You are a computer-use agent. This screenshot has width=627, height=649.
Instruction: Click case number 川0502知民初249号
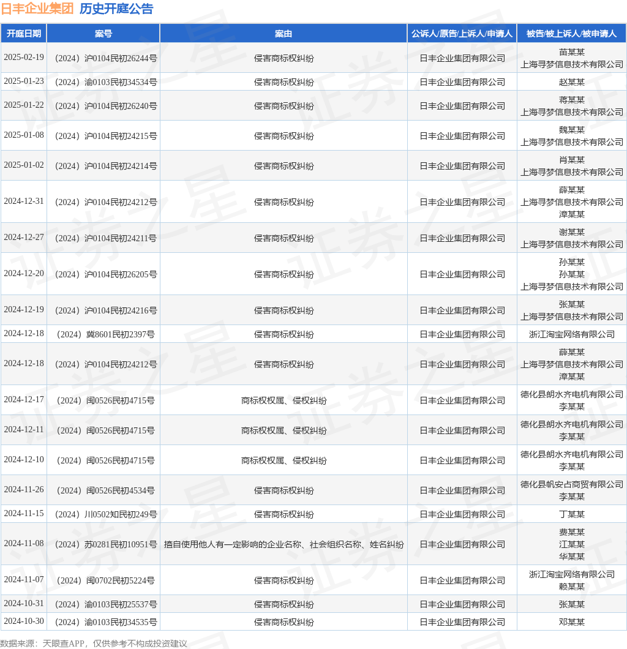click(x=106, y=514)
